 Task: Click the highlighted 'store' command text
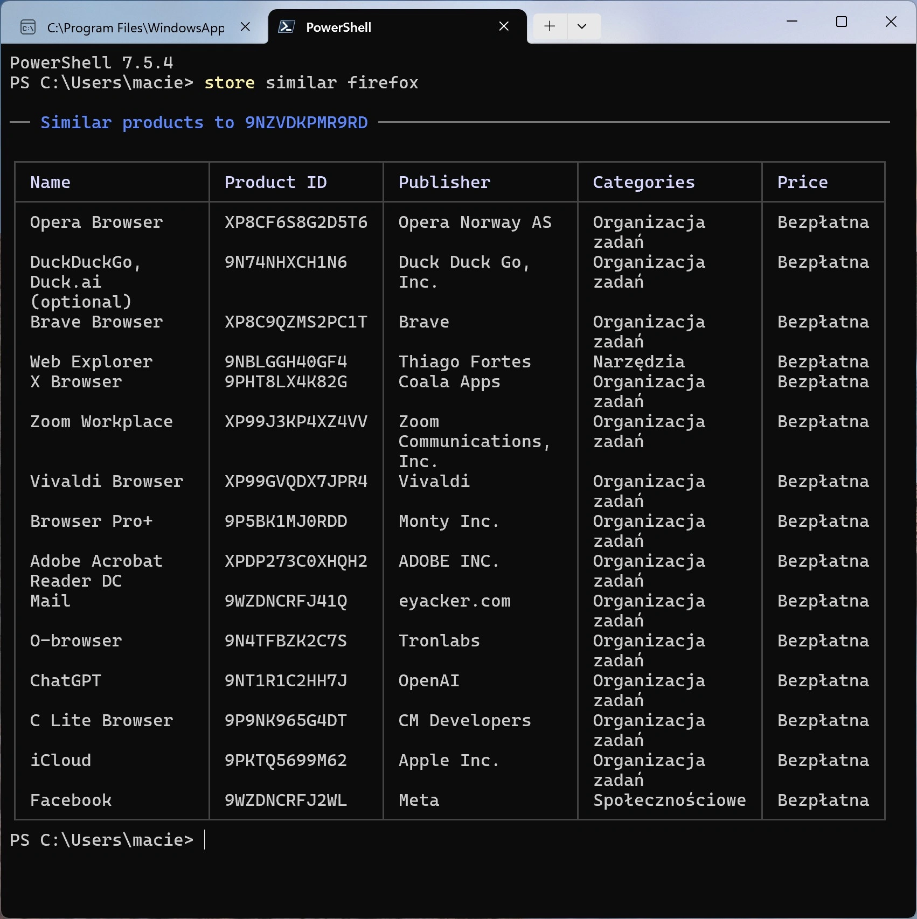pyautogui.click(x=229, y=83)
